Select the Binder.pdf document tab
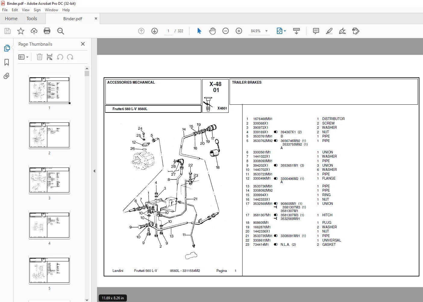Viewport: 423px width, 302px height. tap(73, 19)
